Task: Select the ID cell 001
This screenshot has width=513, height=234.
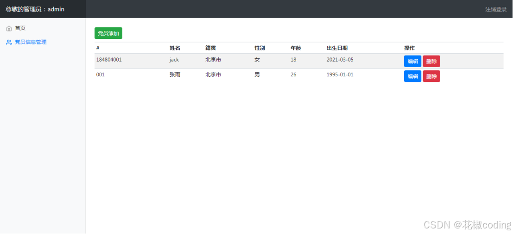Action: [101, 75]
